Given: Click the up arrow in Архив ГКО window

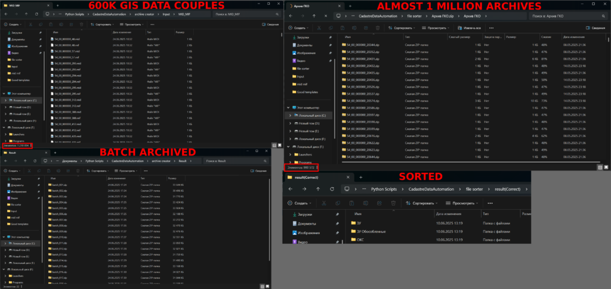Looking at the screenshot, I should pyautogui.click(x=314, y=16).
